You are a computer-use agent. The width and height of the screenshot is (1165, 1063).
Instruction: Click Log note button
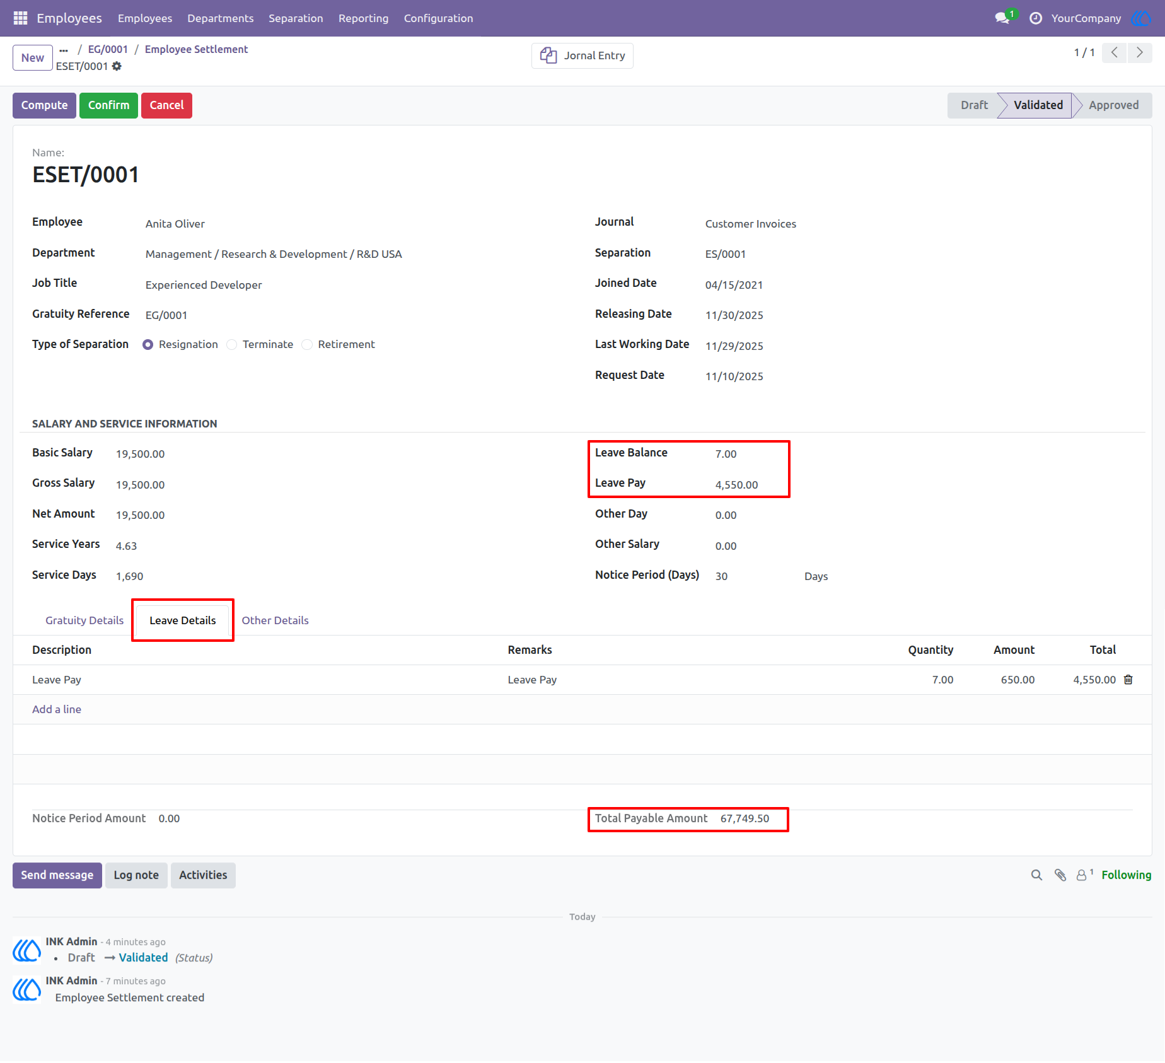136,875
